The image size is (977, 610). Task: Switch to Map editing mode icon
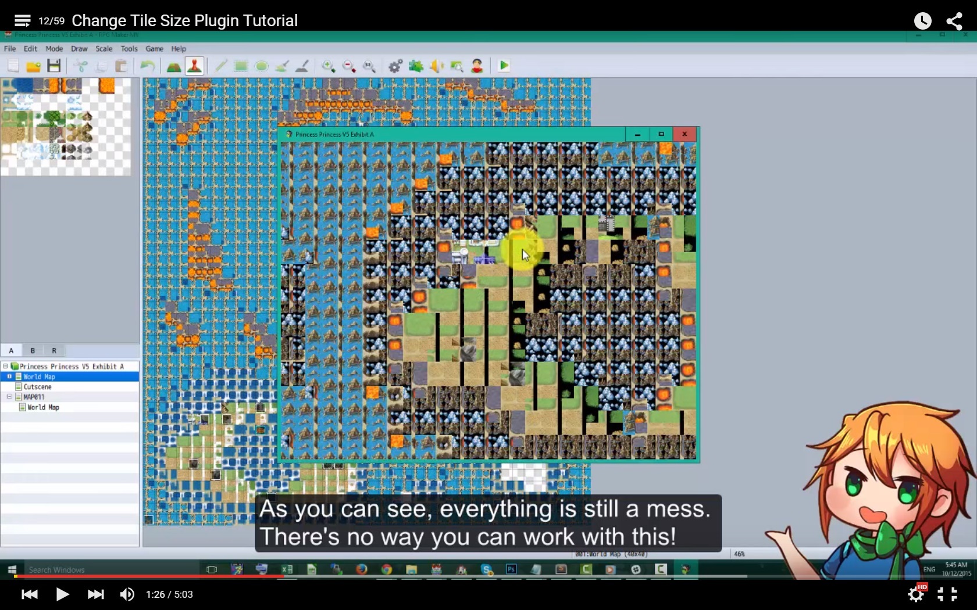(174, 66)
